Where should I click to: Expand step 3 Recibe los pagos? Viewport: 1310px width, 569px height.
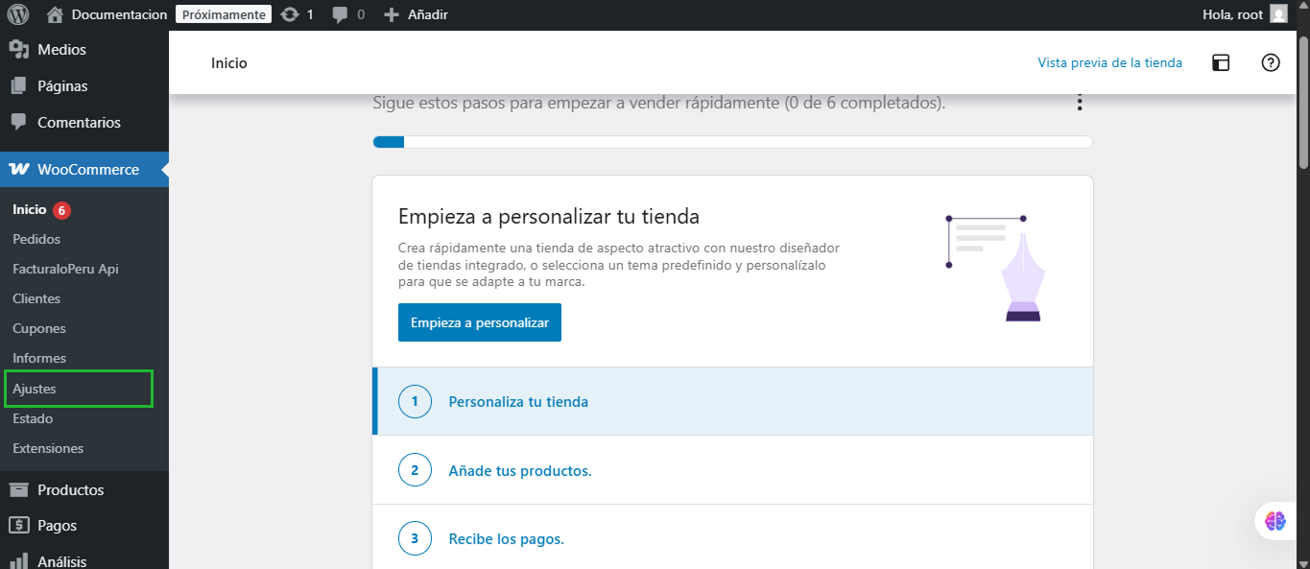pos(506,539)
